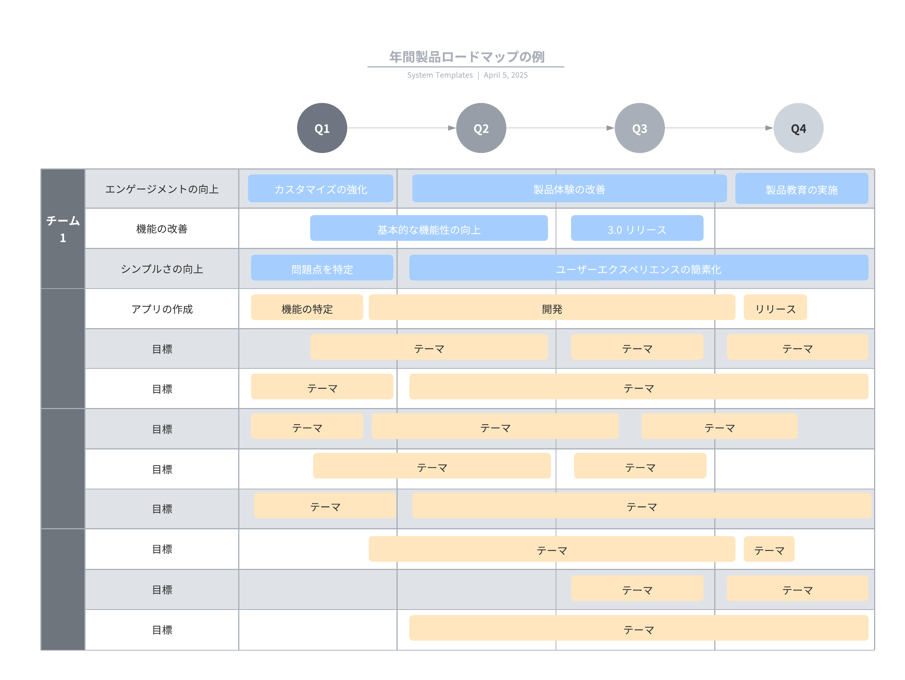The height and width of the screenshot is (680, 905).
Task: Click the 問題点を特定 bar
Action: (322, 269)
